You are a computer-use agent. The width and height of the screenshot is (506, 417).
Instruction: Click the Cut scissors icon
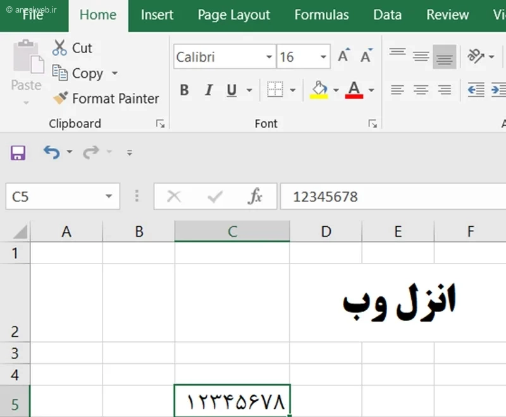59,47
